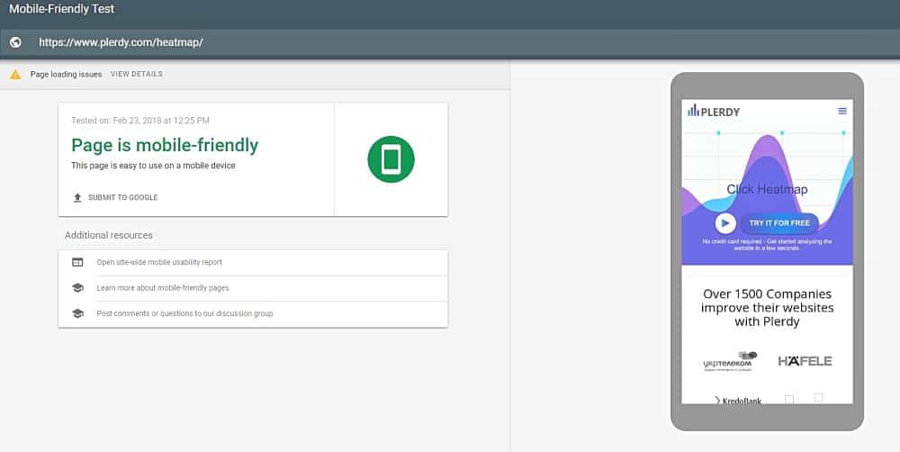Click the mobile usability report icon
The image size is (900, 452).
coord(77,263)
